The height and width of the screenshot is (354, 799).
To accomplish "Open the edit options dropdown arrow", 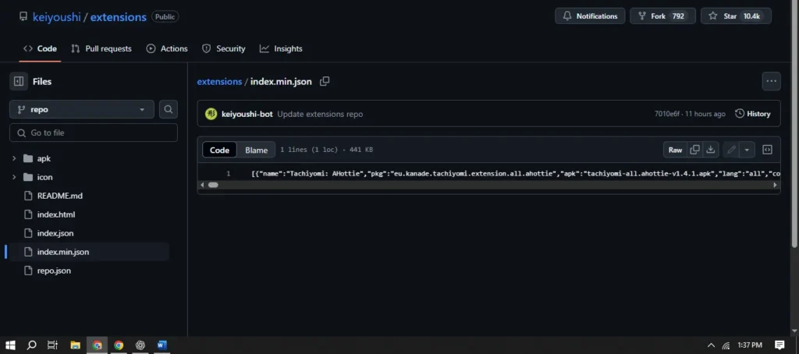I will click(x=748, y=150).
